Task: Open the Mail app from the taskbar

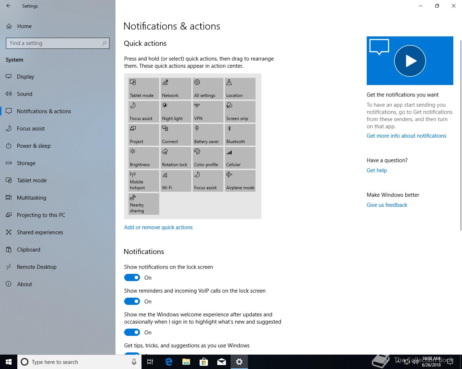Action: coord(222,362)
